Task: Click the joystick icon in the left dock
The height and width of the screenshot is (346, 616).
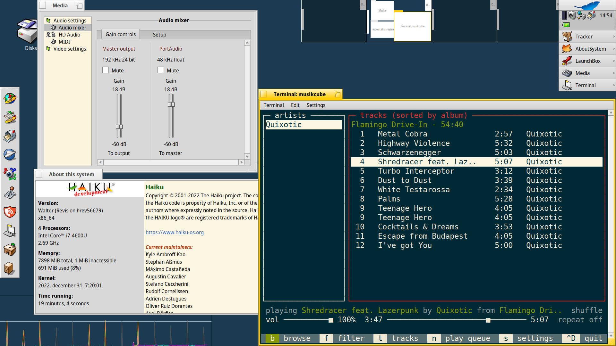Action: click(x=10, y=193)
